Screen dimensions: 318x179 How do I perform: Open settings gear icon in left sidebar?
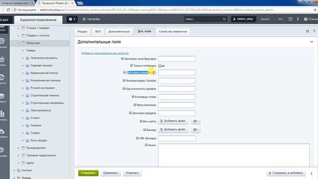2,150
